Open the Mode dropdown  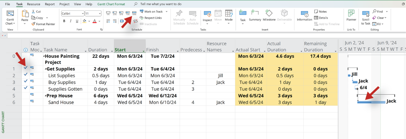[229, 17]
